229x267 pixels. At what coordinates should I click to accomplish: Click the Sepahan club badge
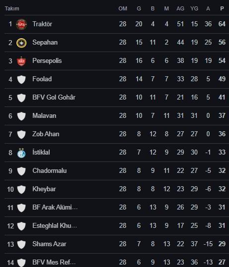[21, 43]
